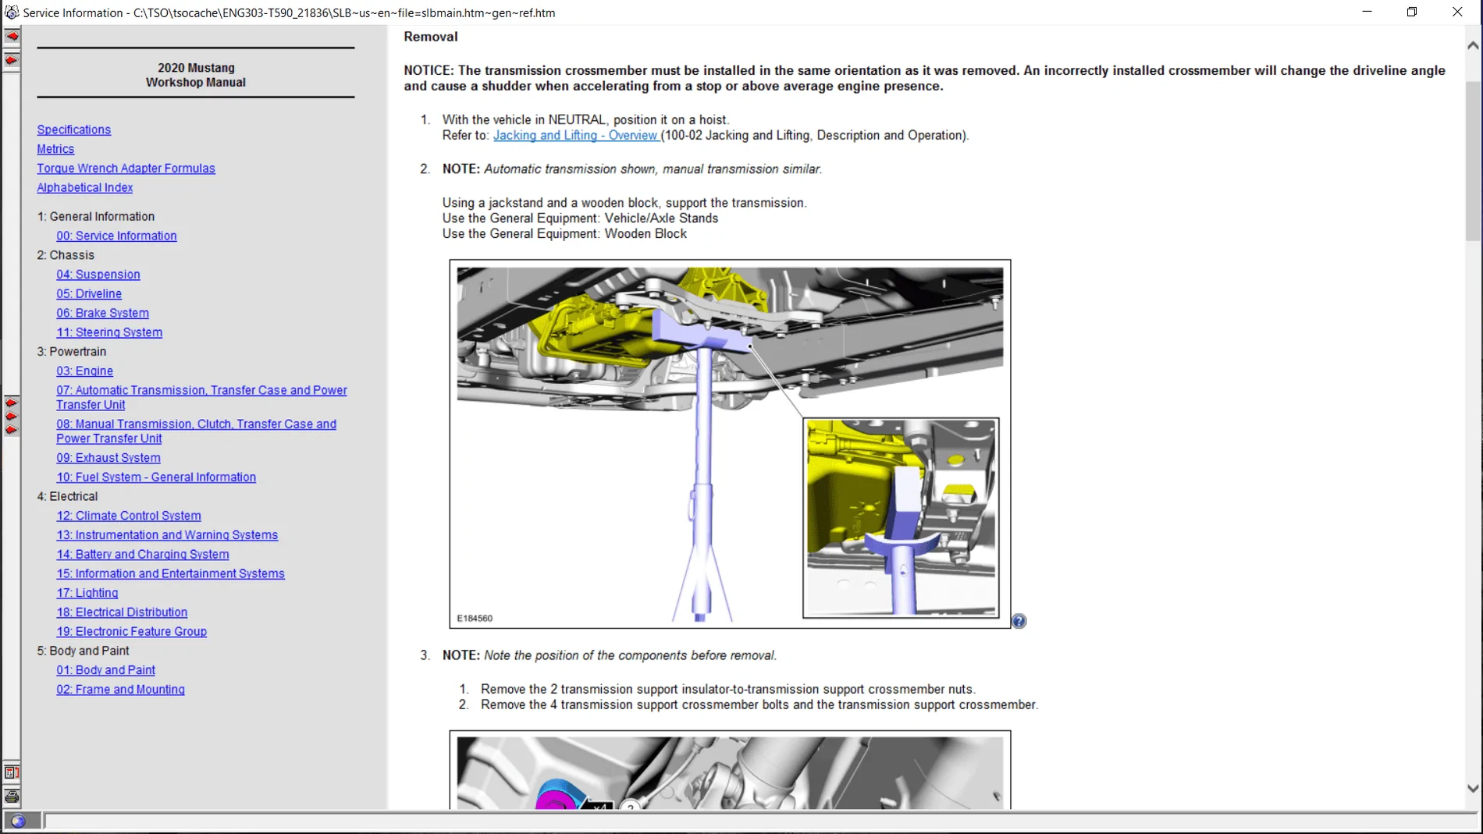Click the blue globe icon in status bar
The height and width of the screenshot is (834, 1483).
[x=18, y=821]
